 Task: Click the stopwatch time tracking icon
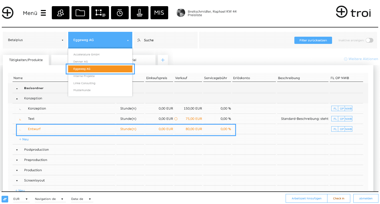[120, 13]
